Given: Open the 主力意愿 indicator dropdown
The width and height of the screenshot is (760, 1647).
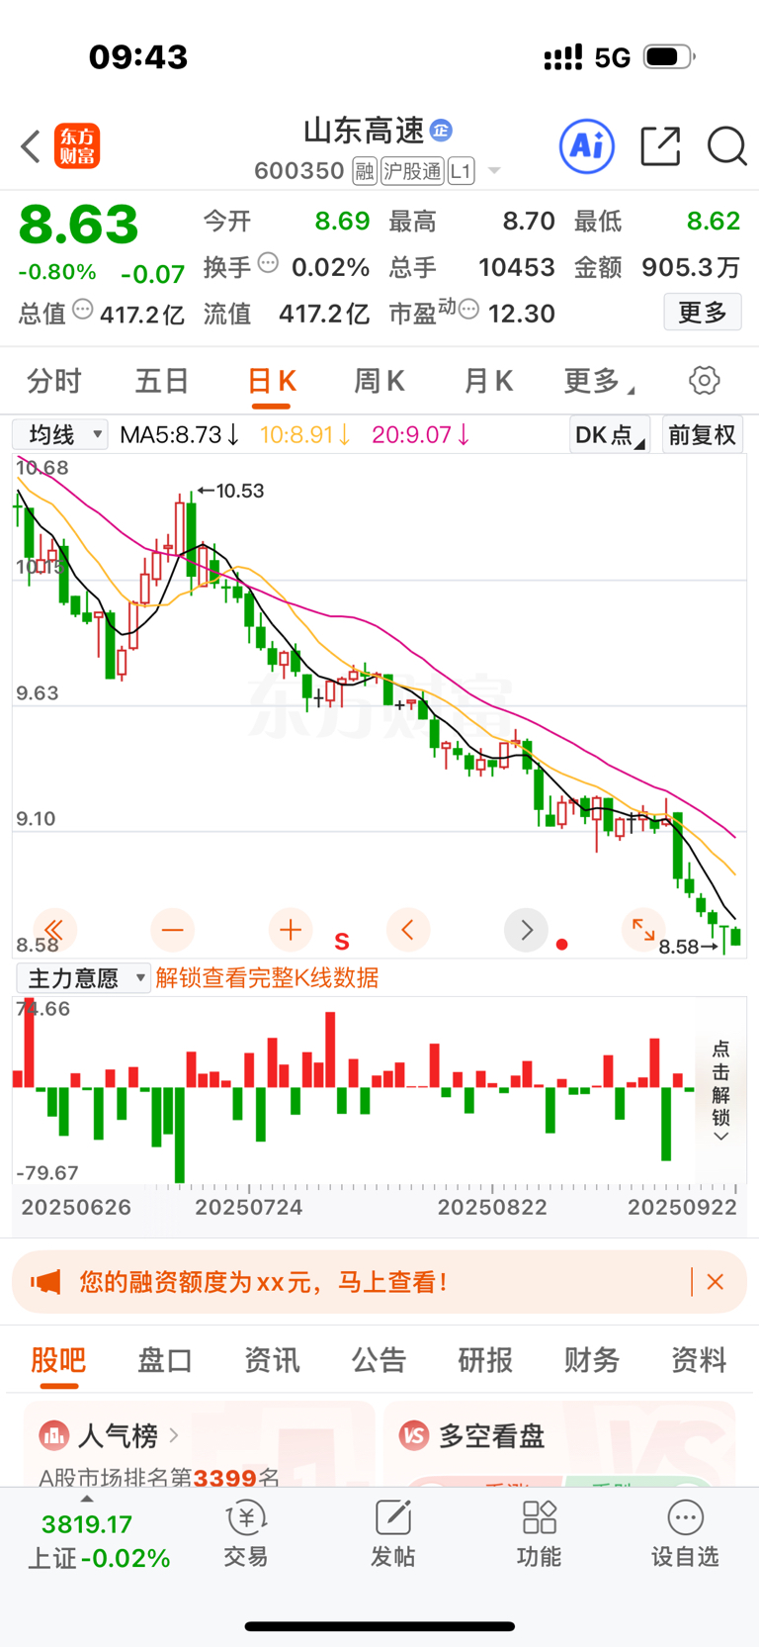Looking at the screenshot, I should pos(84,978).
